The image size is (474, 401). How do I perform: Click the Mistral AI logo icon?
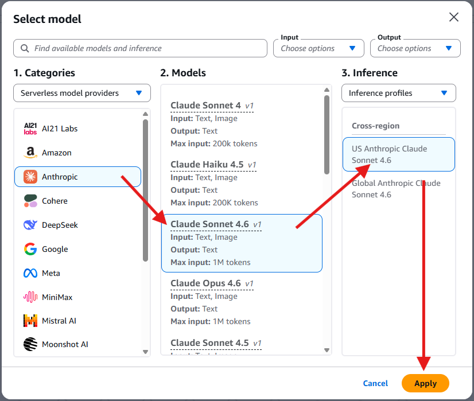(x=30, y=321)
